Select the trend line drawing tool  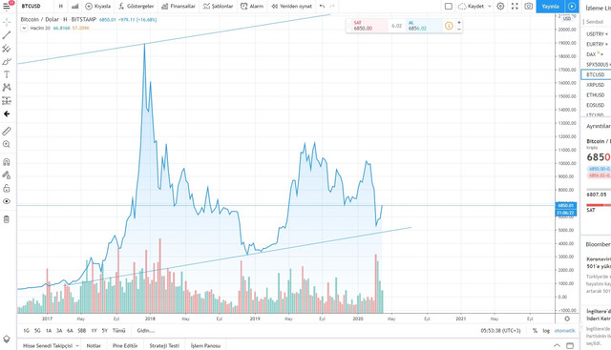pos(7,35)
